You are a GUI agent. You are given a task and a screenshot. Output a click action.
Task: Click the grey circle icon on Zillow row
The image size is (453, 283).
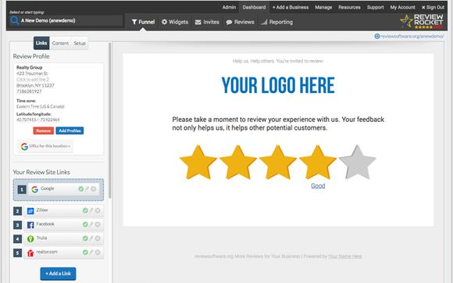coord(98,210)
